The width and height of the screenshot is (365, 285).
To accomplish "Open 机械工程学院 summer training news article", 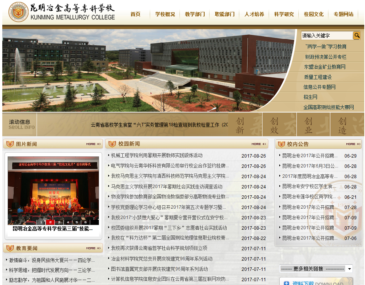I will click(157, 156).
